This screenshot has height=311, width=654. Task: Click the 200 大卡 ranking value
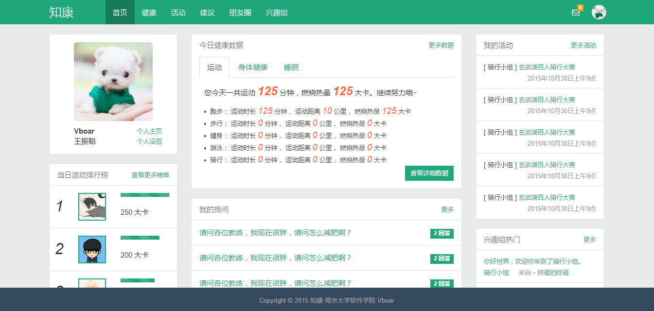(x=135, y=255)
